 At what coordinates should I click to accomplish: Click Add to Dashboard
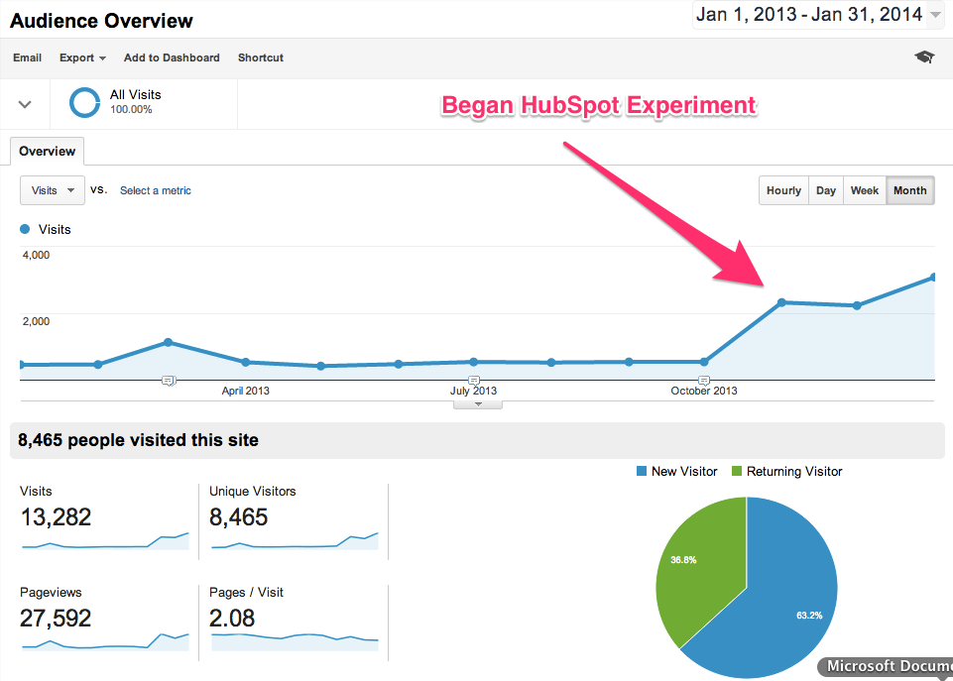[x=172, y=57]
